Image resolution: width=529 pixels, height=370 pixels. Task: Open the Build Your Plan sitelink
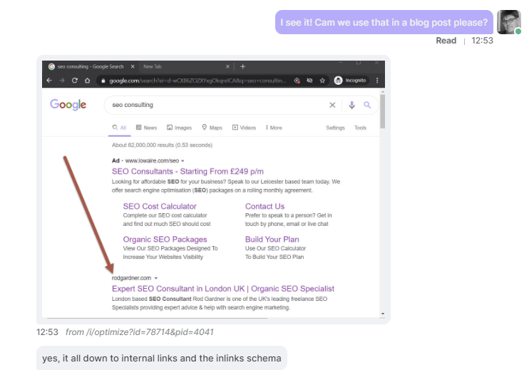pyautogui.click(x=272, y=240)
